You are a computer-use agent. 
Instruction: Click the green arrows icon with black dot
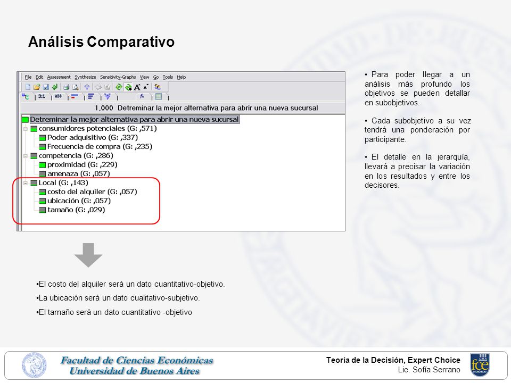point(128,87)
